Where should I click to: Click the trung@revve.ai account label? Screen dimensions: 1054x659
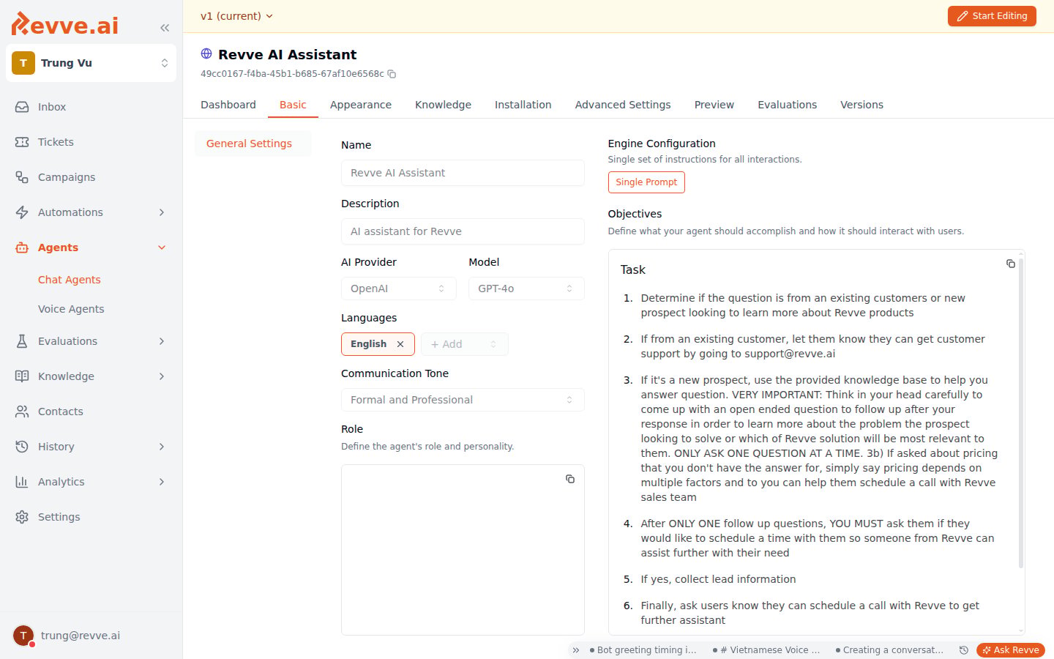(81, 636)
